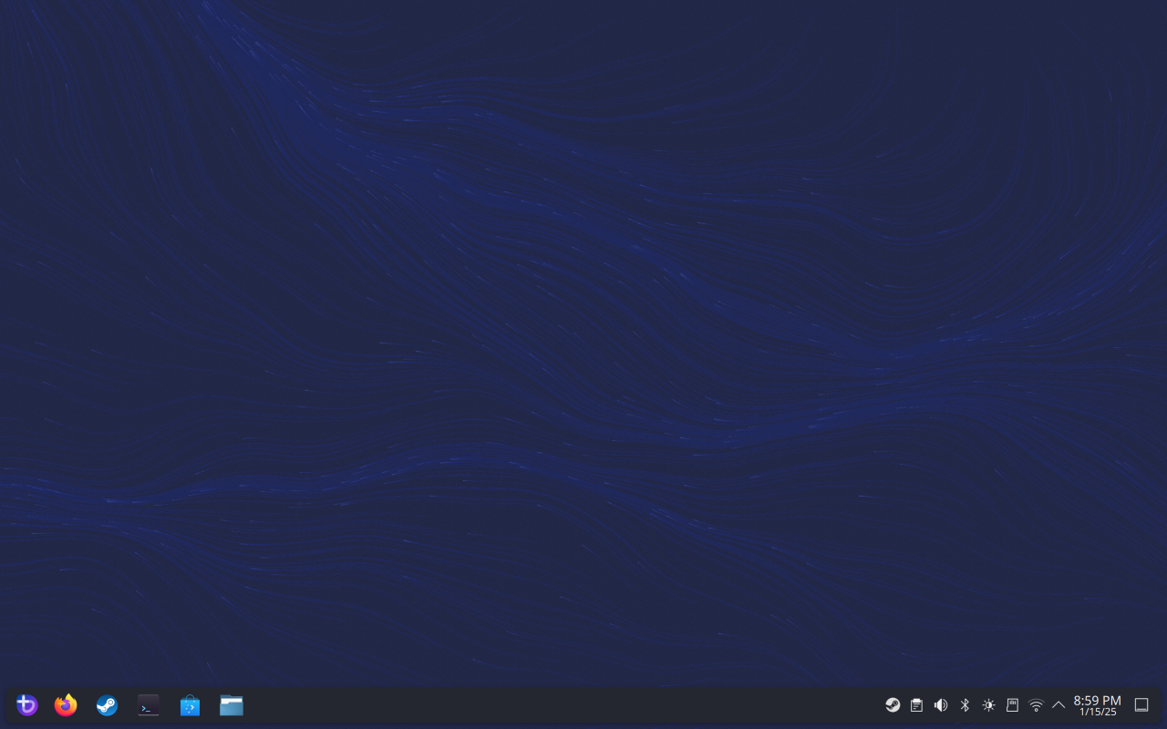Screen dimensions: 1167x729
Task: Click the Steam system tray icon
Action: pos(893,705)
